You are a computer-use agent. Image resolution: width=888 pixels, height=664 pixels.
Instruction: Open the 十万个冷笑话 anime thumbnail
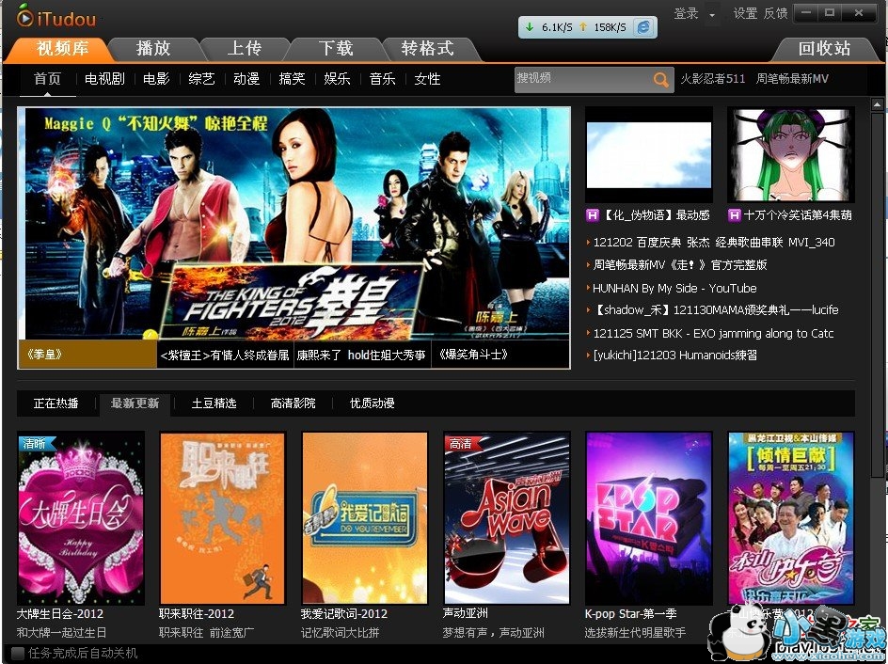click(791, 154)
